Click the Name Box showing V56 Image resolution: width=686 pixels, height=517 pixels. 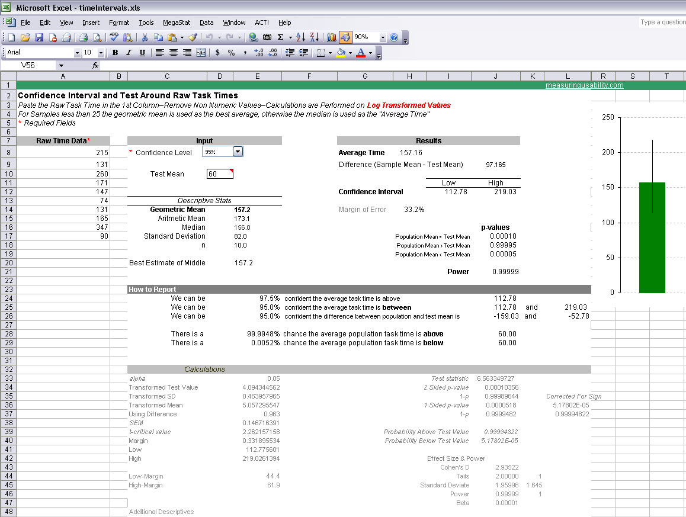point(28,66)
